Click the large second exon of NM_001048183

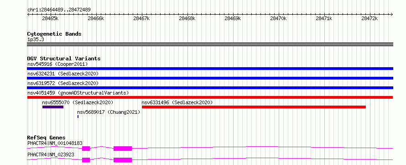pos(123,149)
